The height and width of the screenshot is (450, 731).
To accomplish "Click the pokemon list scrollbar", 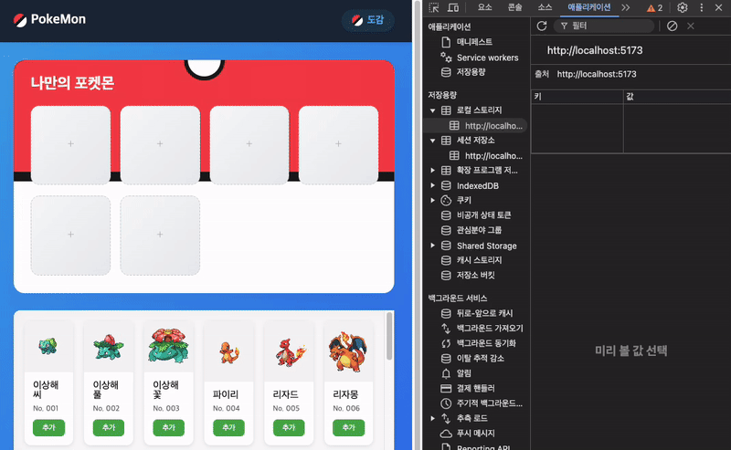I will pyautogui.click(x=389, y=336).
